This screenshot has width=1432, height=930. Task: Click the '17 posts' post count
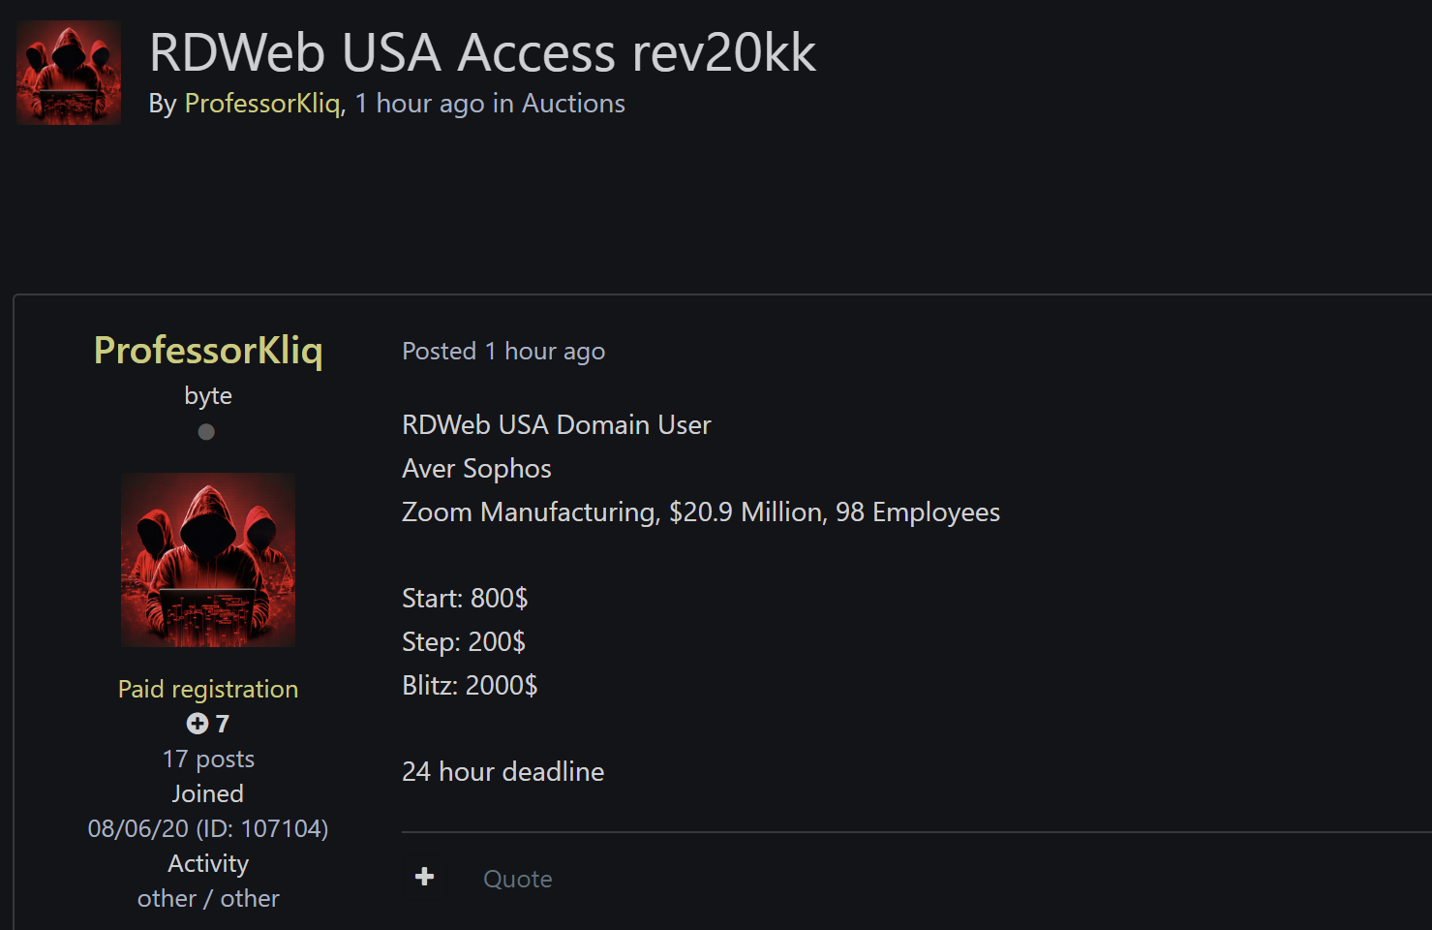[x=207, y=759]
